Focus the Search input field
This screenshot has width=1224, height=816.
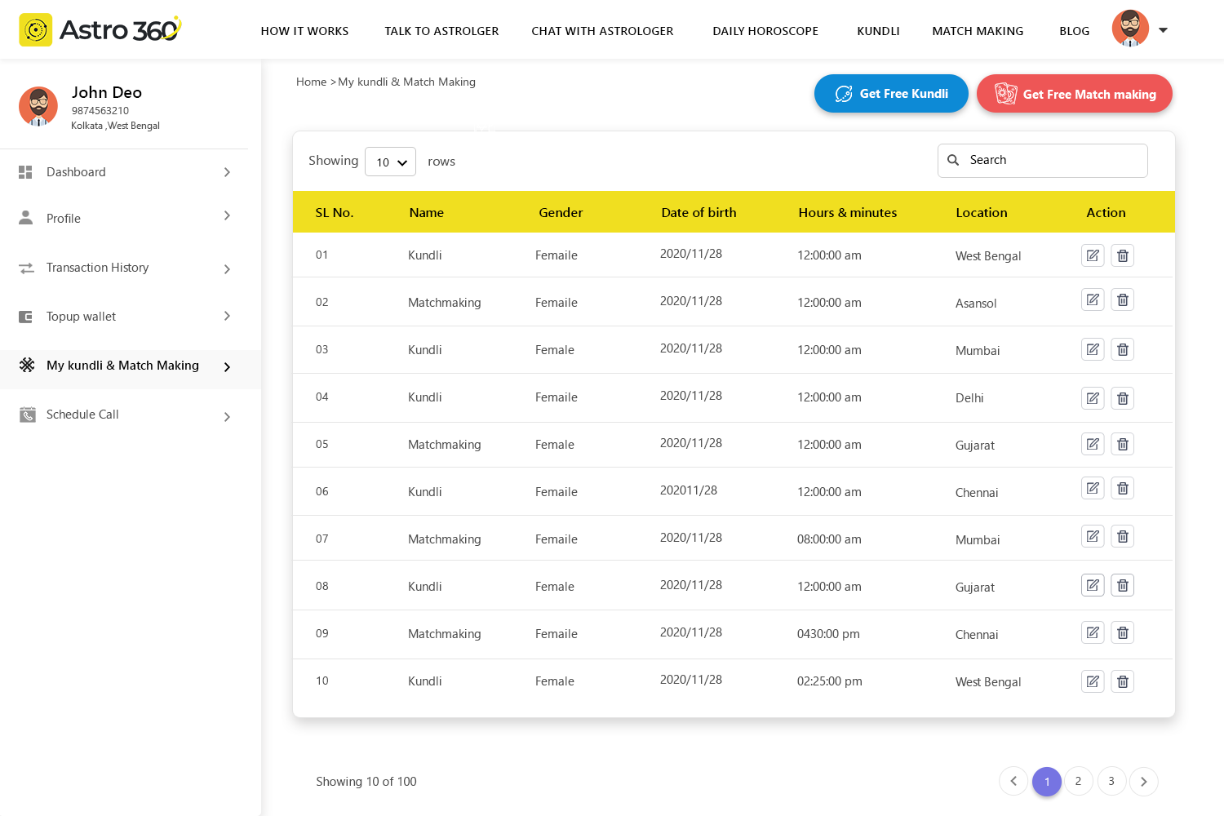coord(1053,161)
